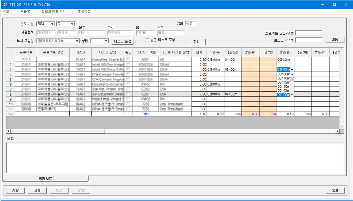This screenshot has height=201, width=353.
Task: Click the 1일(목) column header
Action: 215,52
